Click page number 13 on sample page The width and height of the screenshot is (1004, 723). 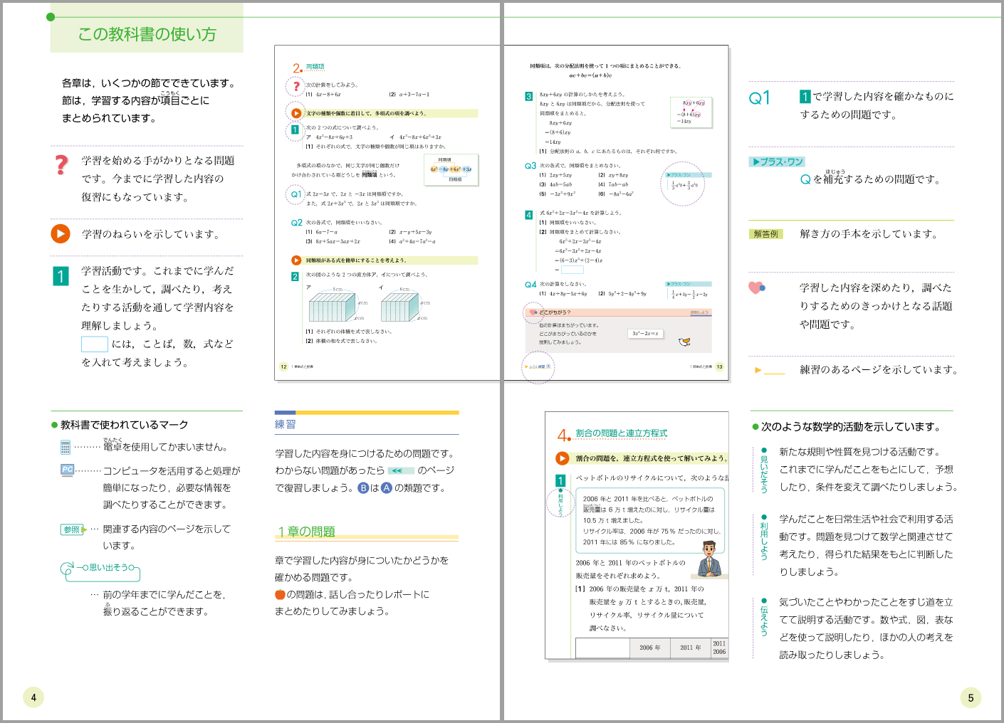click(719, 367)
